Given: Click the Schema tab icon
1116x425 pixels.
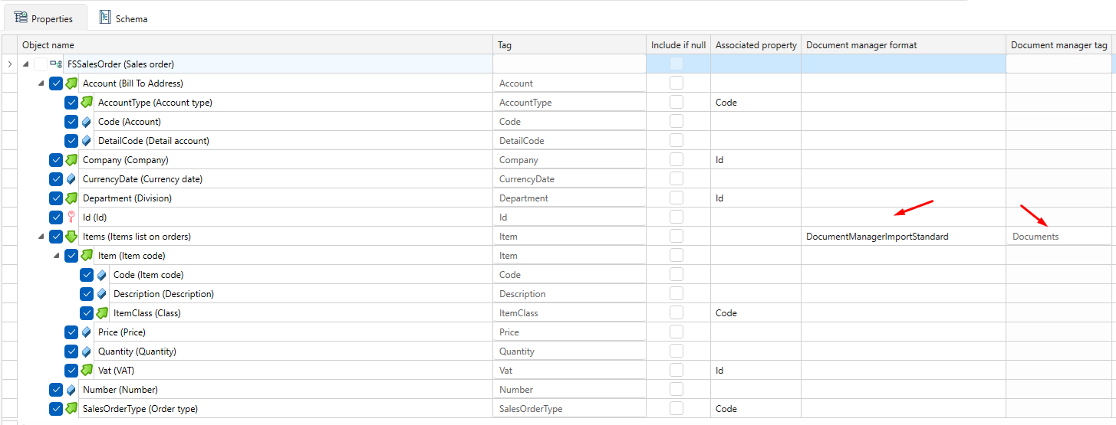Looking at the screenshot, I should [105, 18].
